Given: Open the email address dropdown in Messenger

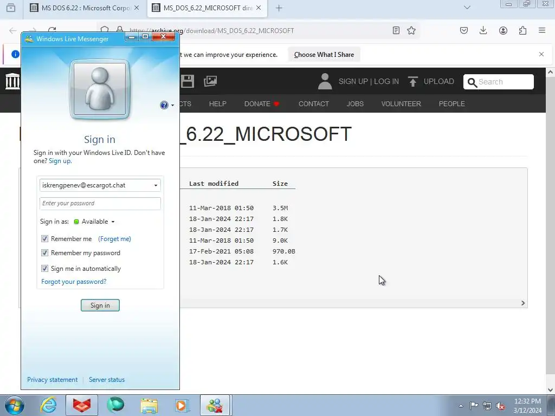Looking at the screenshot, I should pyautogui.click(x=156, y=185).
